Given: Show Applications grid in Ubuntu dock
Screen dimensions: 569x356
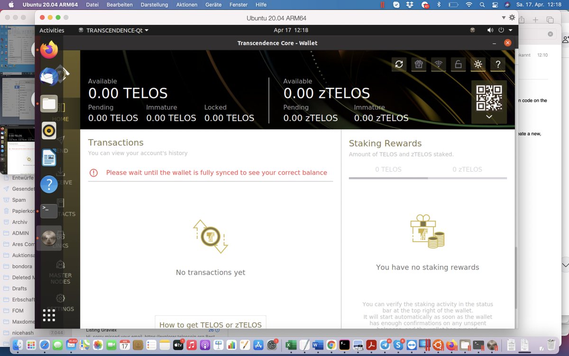Looking at the screenshot, I should [49, 316].
